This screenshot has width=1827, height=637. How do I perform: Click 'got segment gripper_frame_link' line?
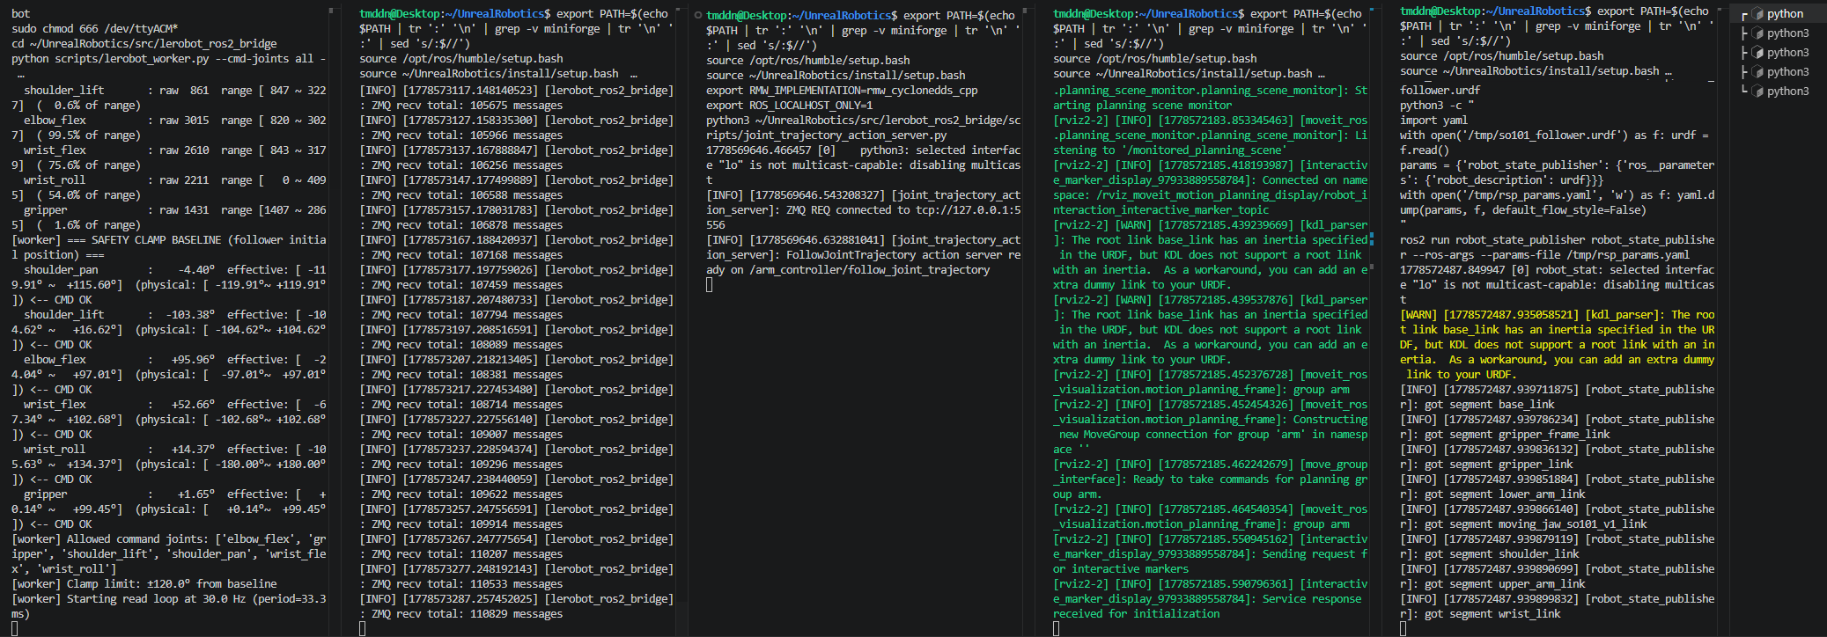[1517, 434]
